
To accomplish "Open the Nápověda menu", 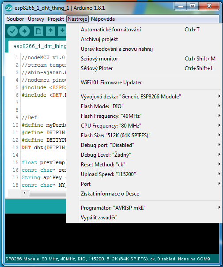I will [103, 19].
